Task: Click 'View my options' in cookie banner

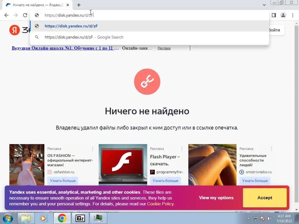Action: point(216,198)
